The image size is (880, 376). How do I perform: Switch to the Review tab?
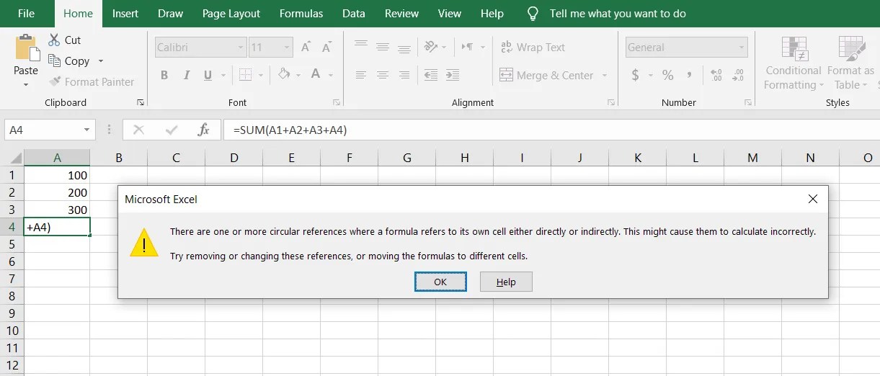(x=402, y=14)
